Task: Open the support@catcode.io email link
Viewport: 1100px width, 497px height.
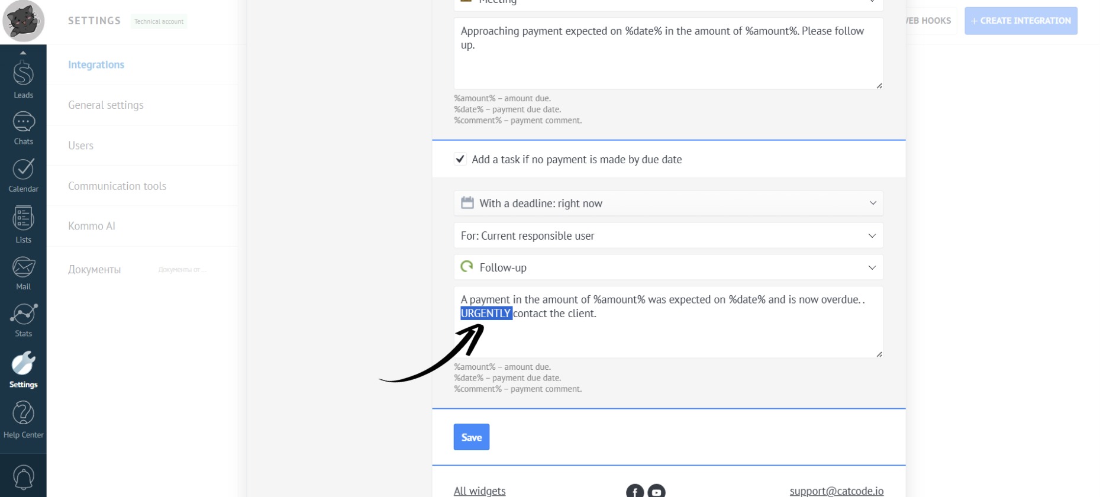Action: (x=836, y=491)
